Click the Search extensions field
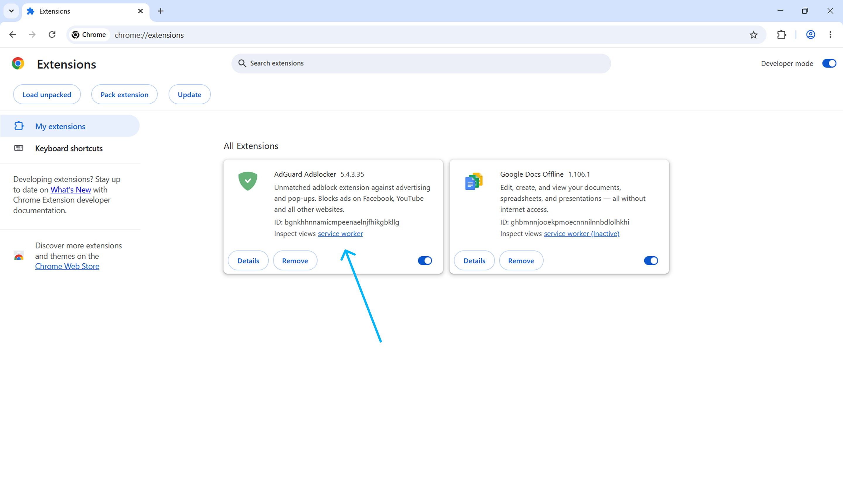 [x=421, y=64]
